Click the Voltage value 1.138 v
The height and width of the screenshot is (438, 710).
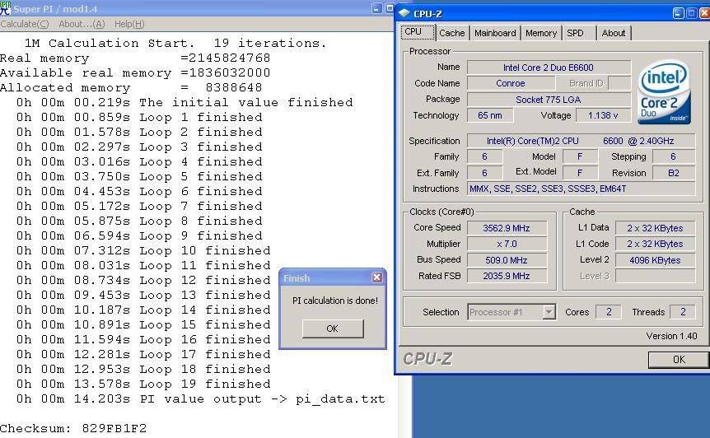click(603, 115)
